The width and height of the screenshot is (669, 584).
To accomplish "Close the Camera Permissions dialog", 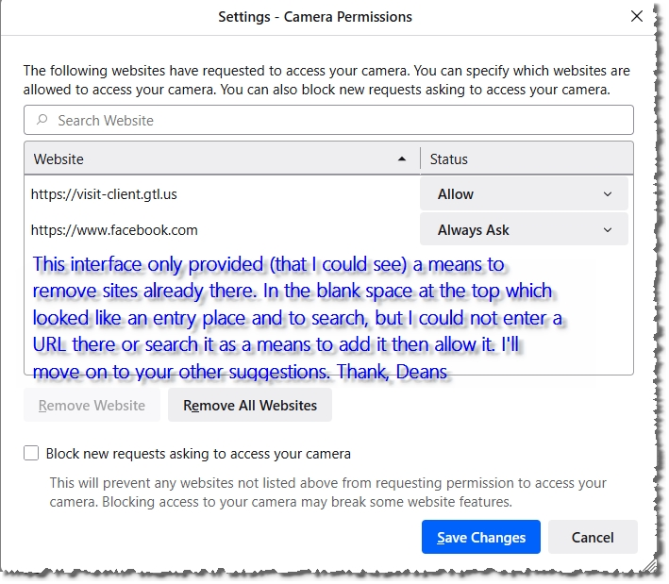I will coord(637,17).
